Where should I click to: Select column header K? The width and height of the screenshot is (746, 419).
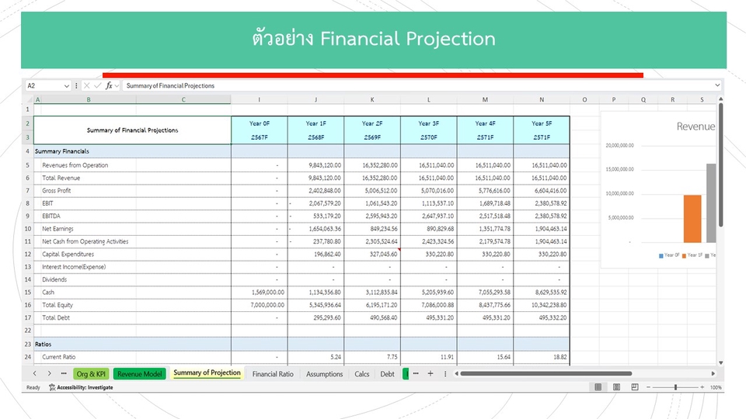coord(372,99)
